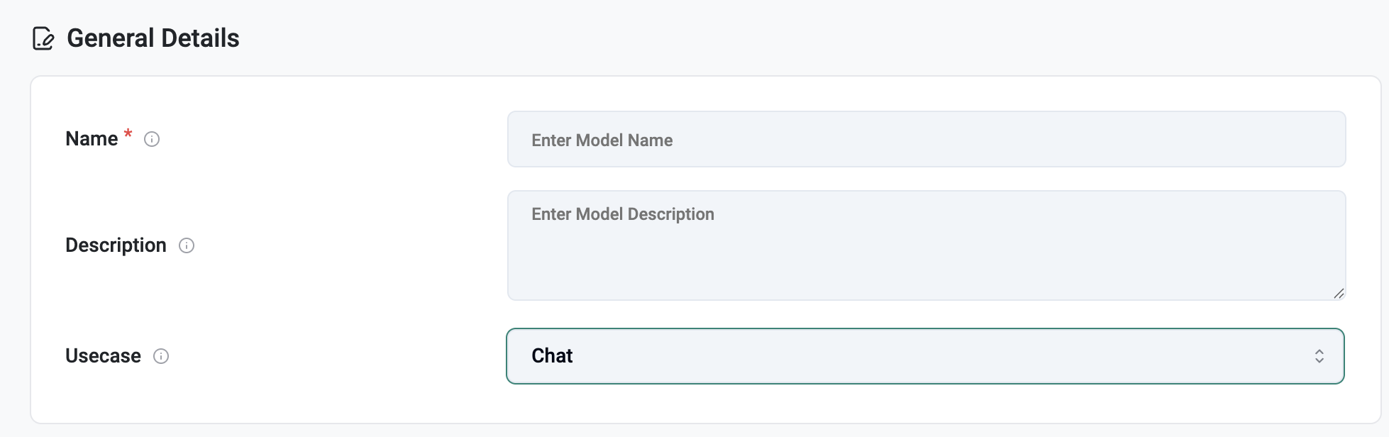Click the Enter Model Name placeholder text

[x=602, y=140]
